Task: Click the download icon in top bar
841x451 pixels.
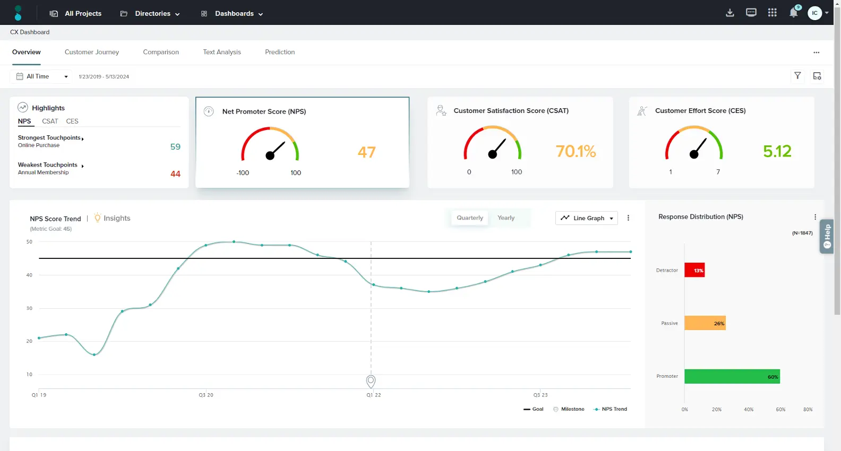Action: 730,13
